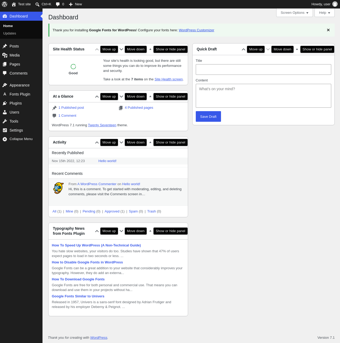Open the Twenty Seventeen theme link
The height and width of the screenshot is (343, 340).
(102, 125)
